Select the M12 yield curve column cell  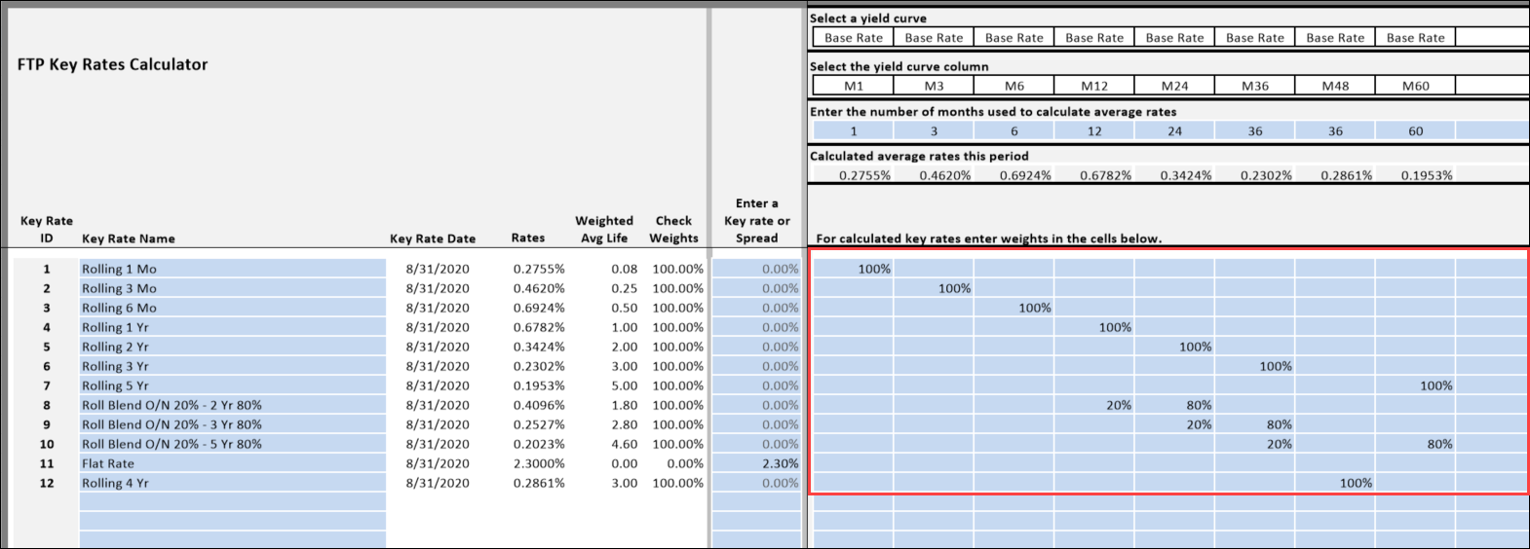[1094, 86]
